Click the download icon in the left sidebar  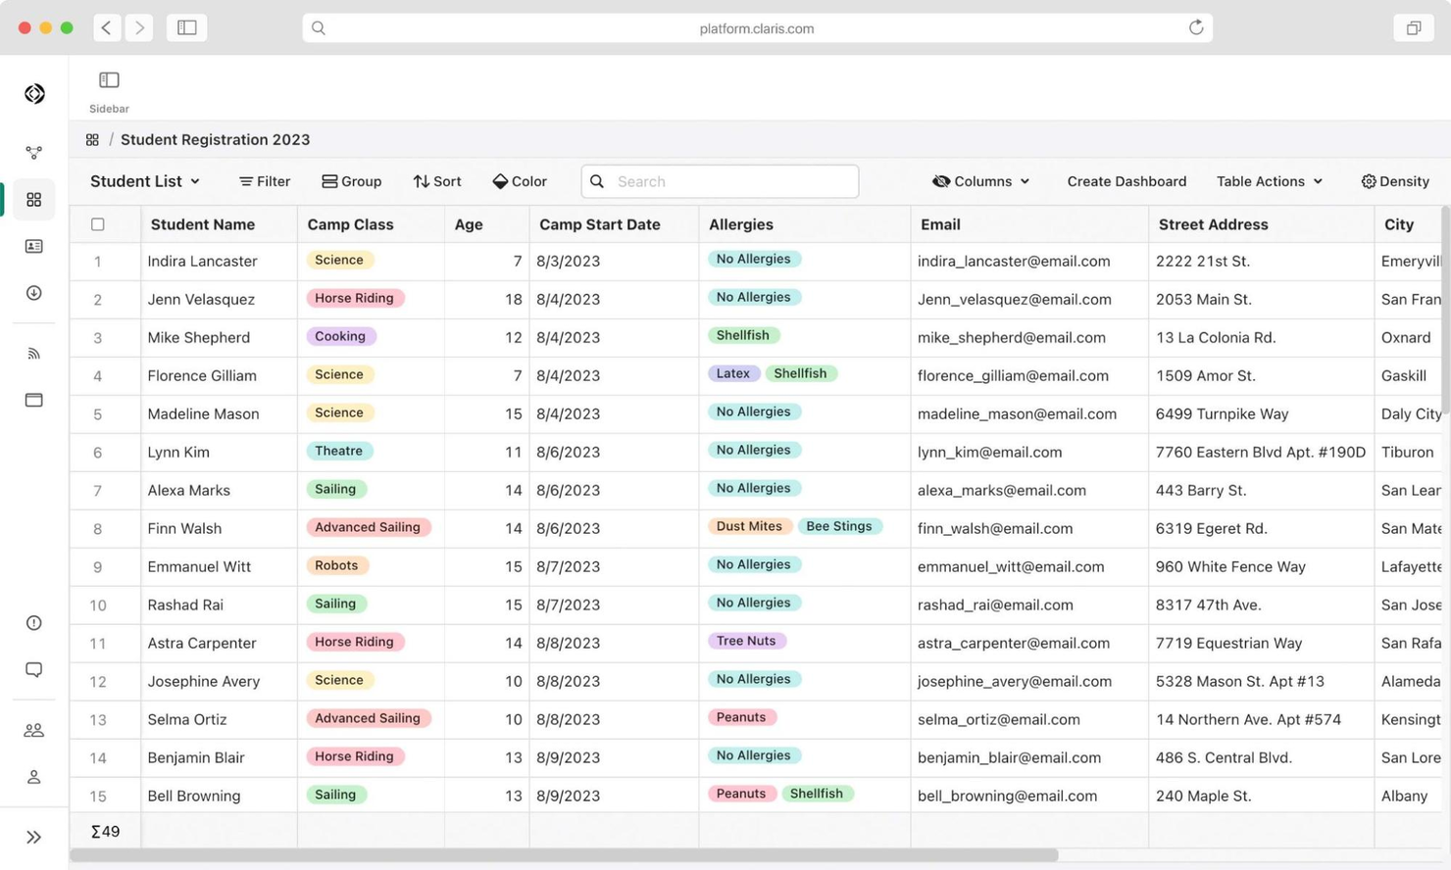click(33, 292)
